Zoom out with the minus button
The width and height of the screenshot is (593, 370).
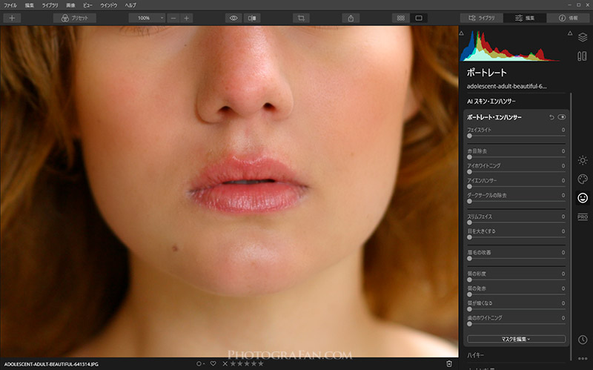173,18
